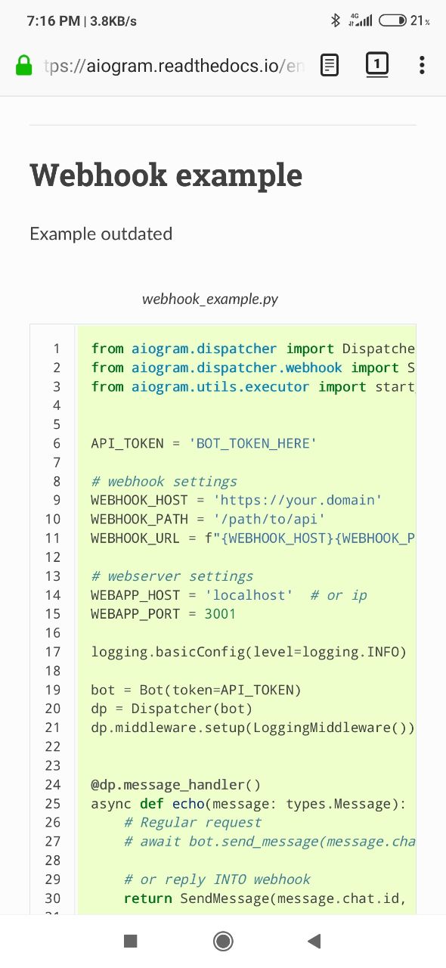The height and width of the screenshot is (968, 446).
Task: Tap the WEBAPP_PORT = 3001 line
Action: 163,613
